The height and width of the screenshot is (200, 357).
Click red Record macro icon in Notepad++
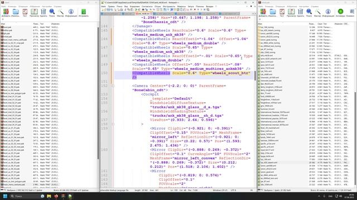[x=195, y=10]
